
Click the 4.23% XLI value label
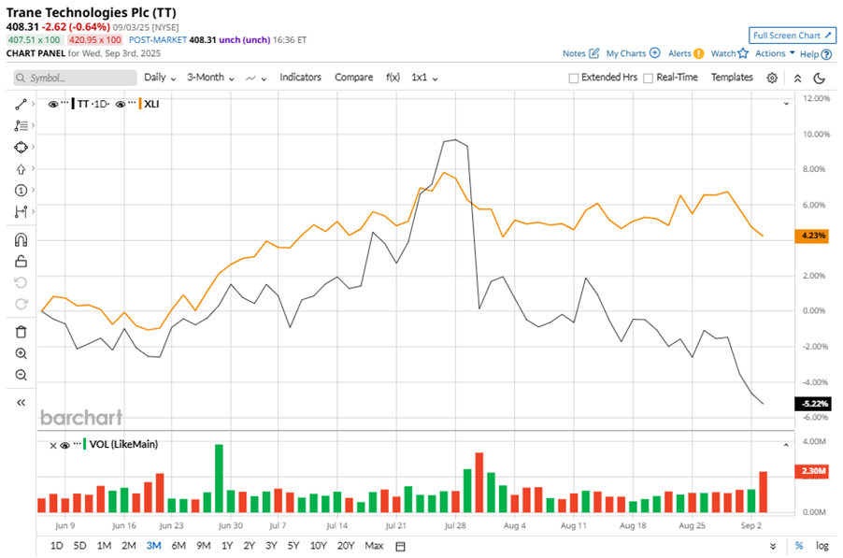click(x=812, y=236)
